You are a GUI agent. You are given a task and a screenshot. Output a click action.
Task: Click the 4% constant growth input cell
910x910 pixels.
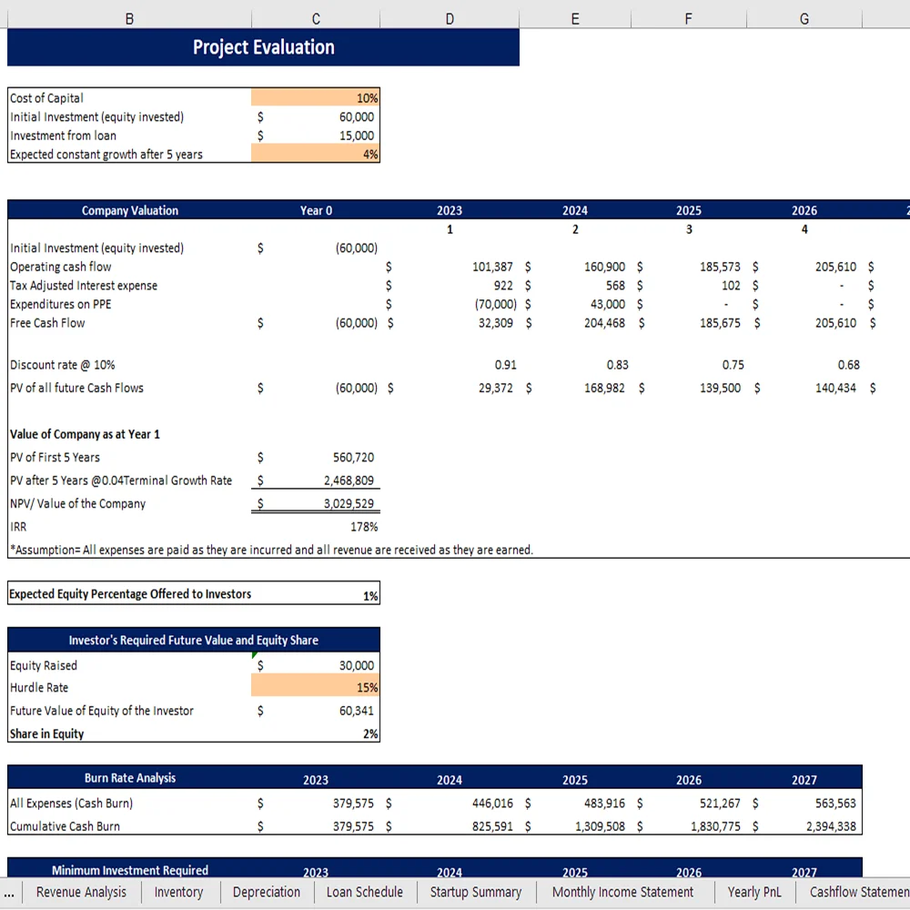point(316,154)
